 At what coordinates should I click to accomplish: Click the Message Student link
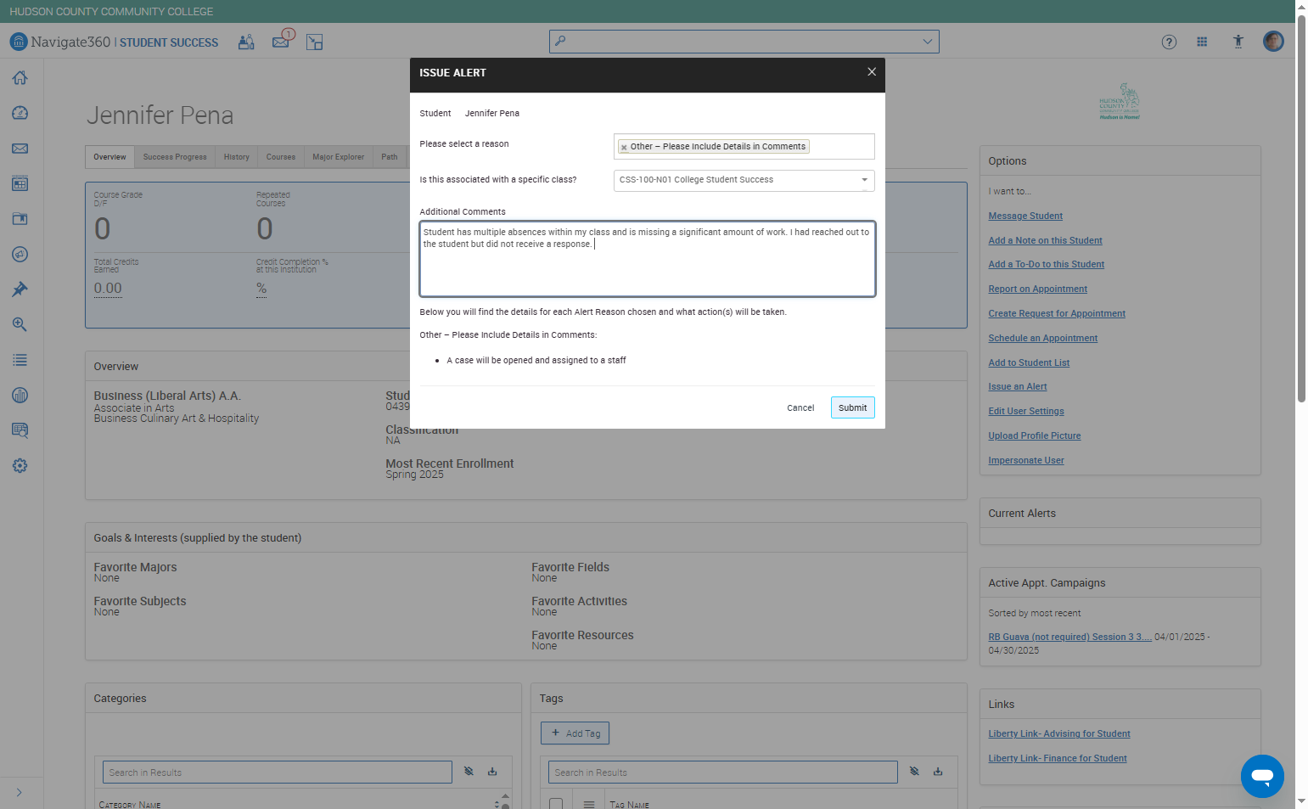click(x=1025, y=216)
